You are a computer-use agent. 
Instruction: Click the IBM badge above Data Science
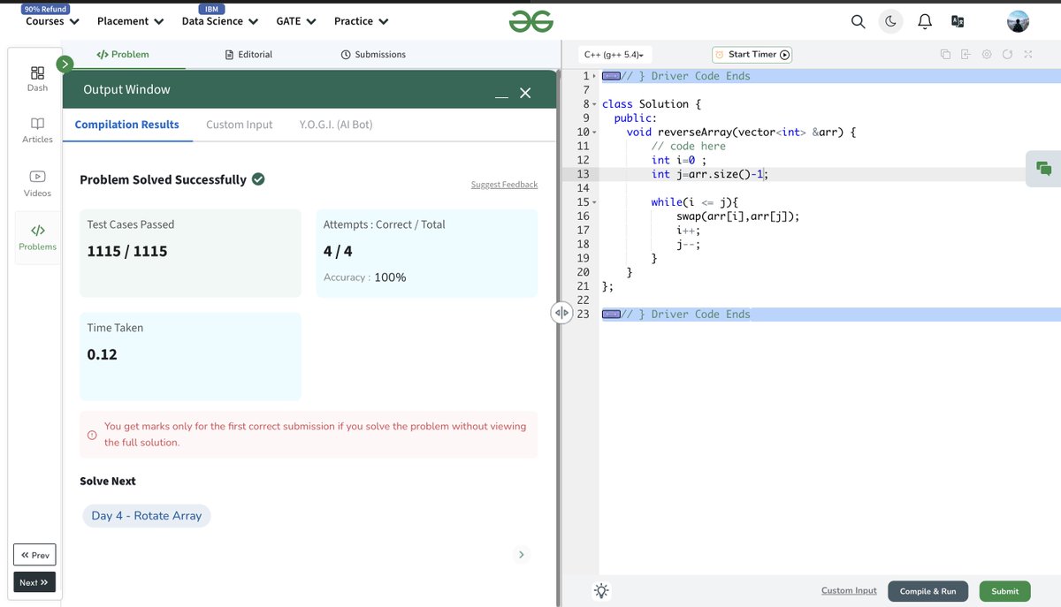click(211, 9)
